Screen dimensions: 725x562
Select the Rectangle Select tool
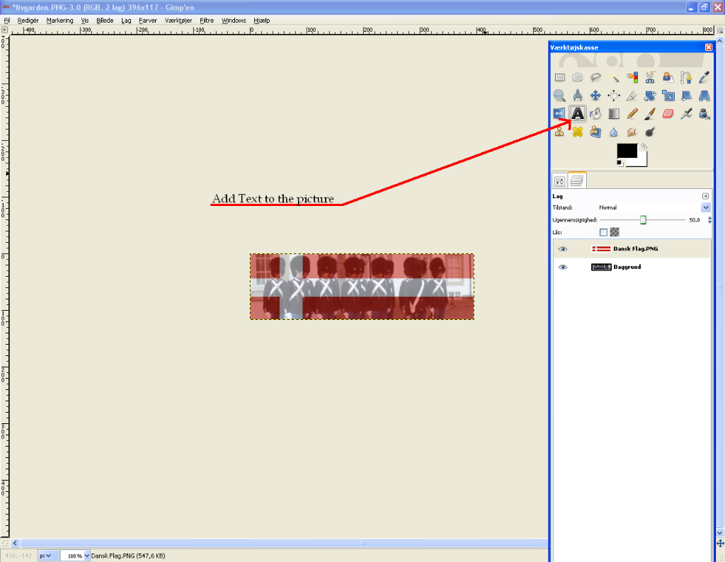[x=559, y=77]
